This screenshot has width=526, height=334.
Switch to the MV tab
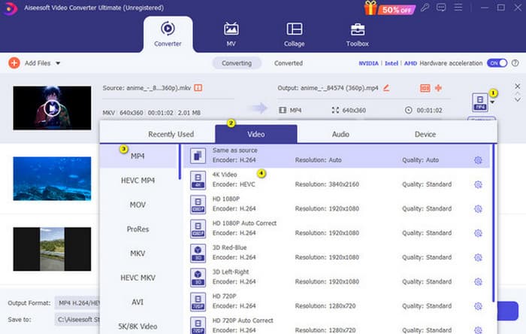pos(231,35)
